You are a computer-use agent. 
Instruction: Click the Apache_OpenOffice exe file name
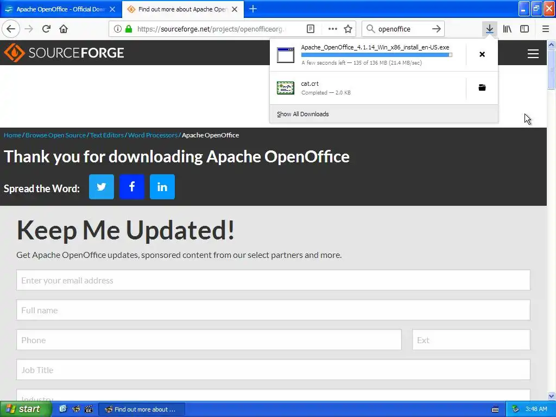click(375, 47)
